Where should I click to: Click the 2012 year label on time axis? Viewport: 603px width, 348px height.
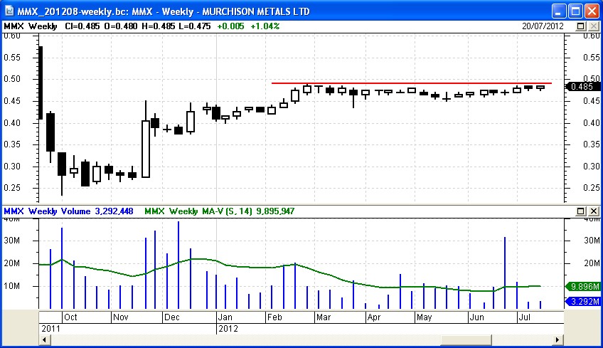point(228,329)
